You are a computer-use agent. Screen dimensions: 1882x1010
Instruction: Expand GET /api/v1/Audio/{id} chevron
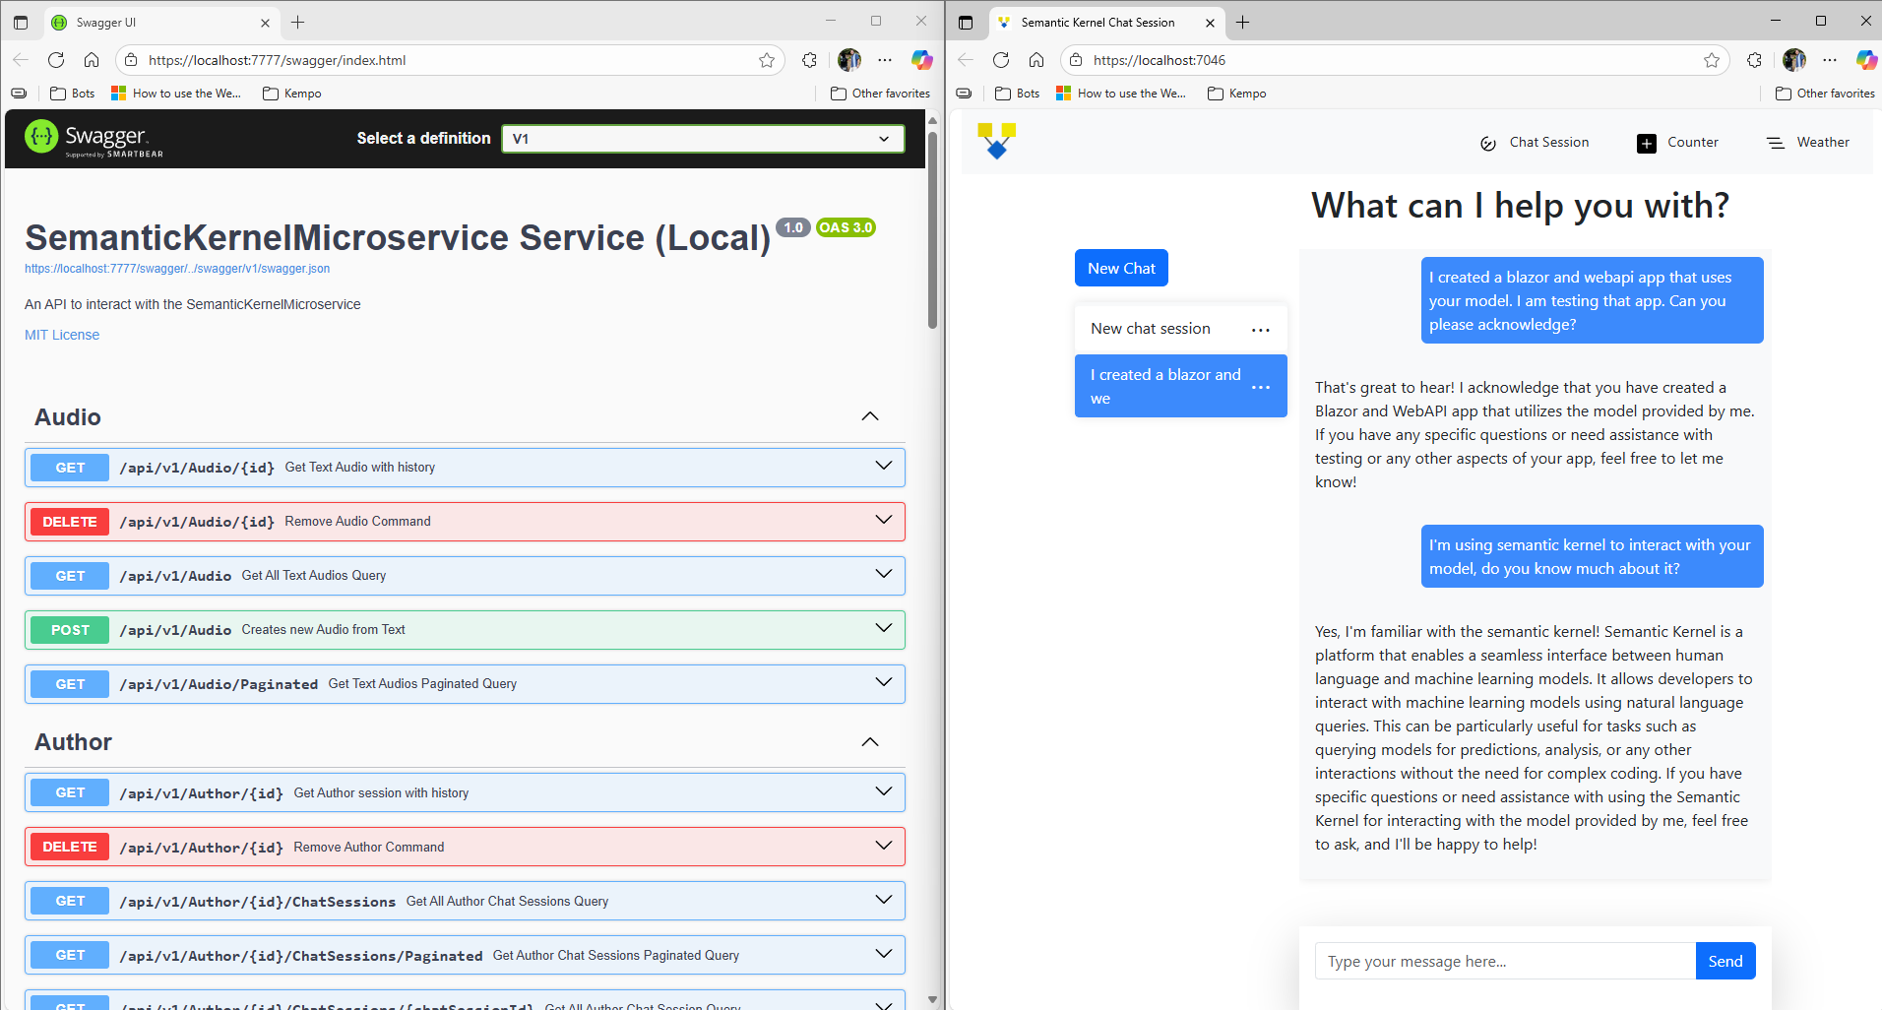pos(884,466)
